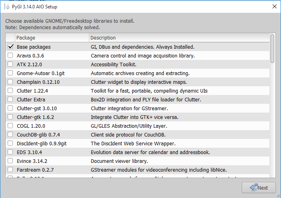
Task: Click 'GL/GLES Abstraction/Utility Layer.' description
Action: pos(129,126)
